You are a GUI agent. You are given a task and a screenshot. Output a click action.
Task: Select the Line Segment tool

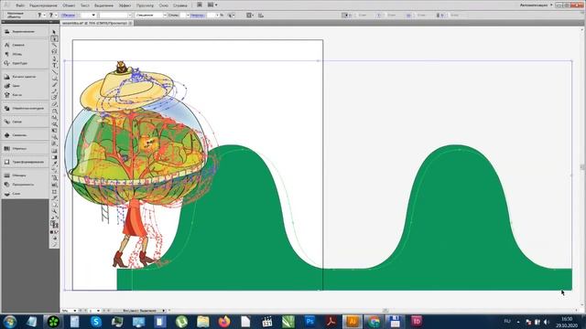point(54,71)
